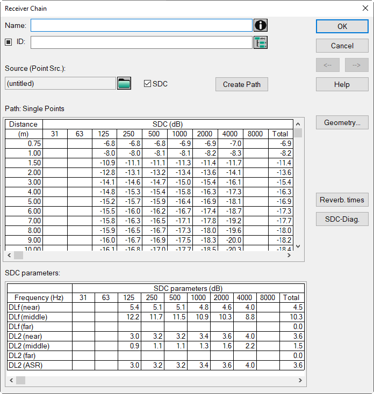Select distance cell 9.00
The height and width of the screenshot is (394, 374).
tap(24, 240)
